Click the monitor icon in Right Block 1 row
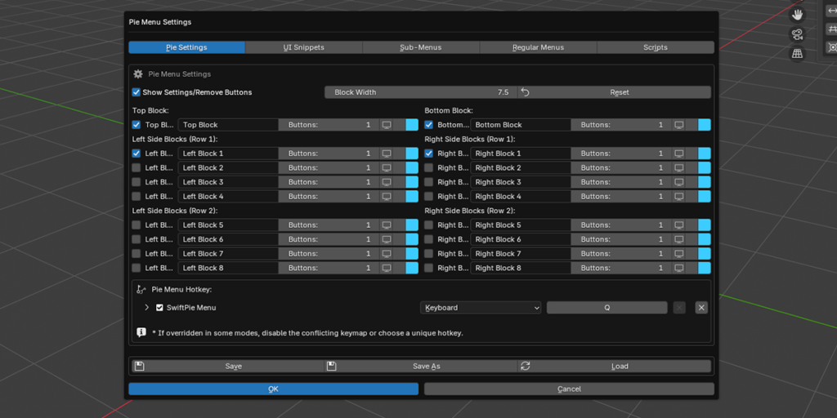 (x=679, y=153)
